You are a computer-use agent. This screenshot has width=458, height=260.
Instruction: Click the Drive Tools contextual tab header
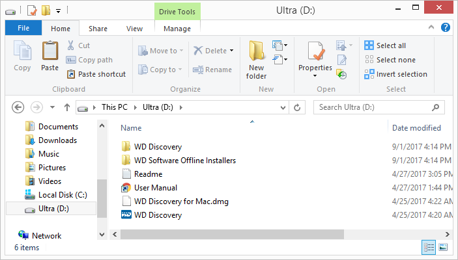[177, 12]
